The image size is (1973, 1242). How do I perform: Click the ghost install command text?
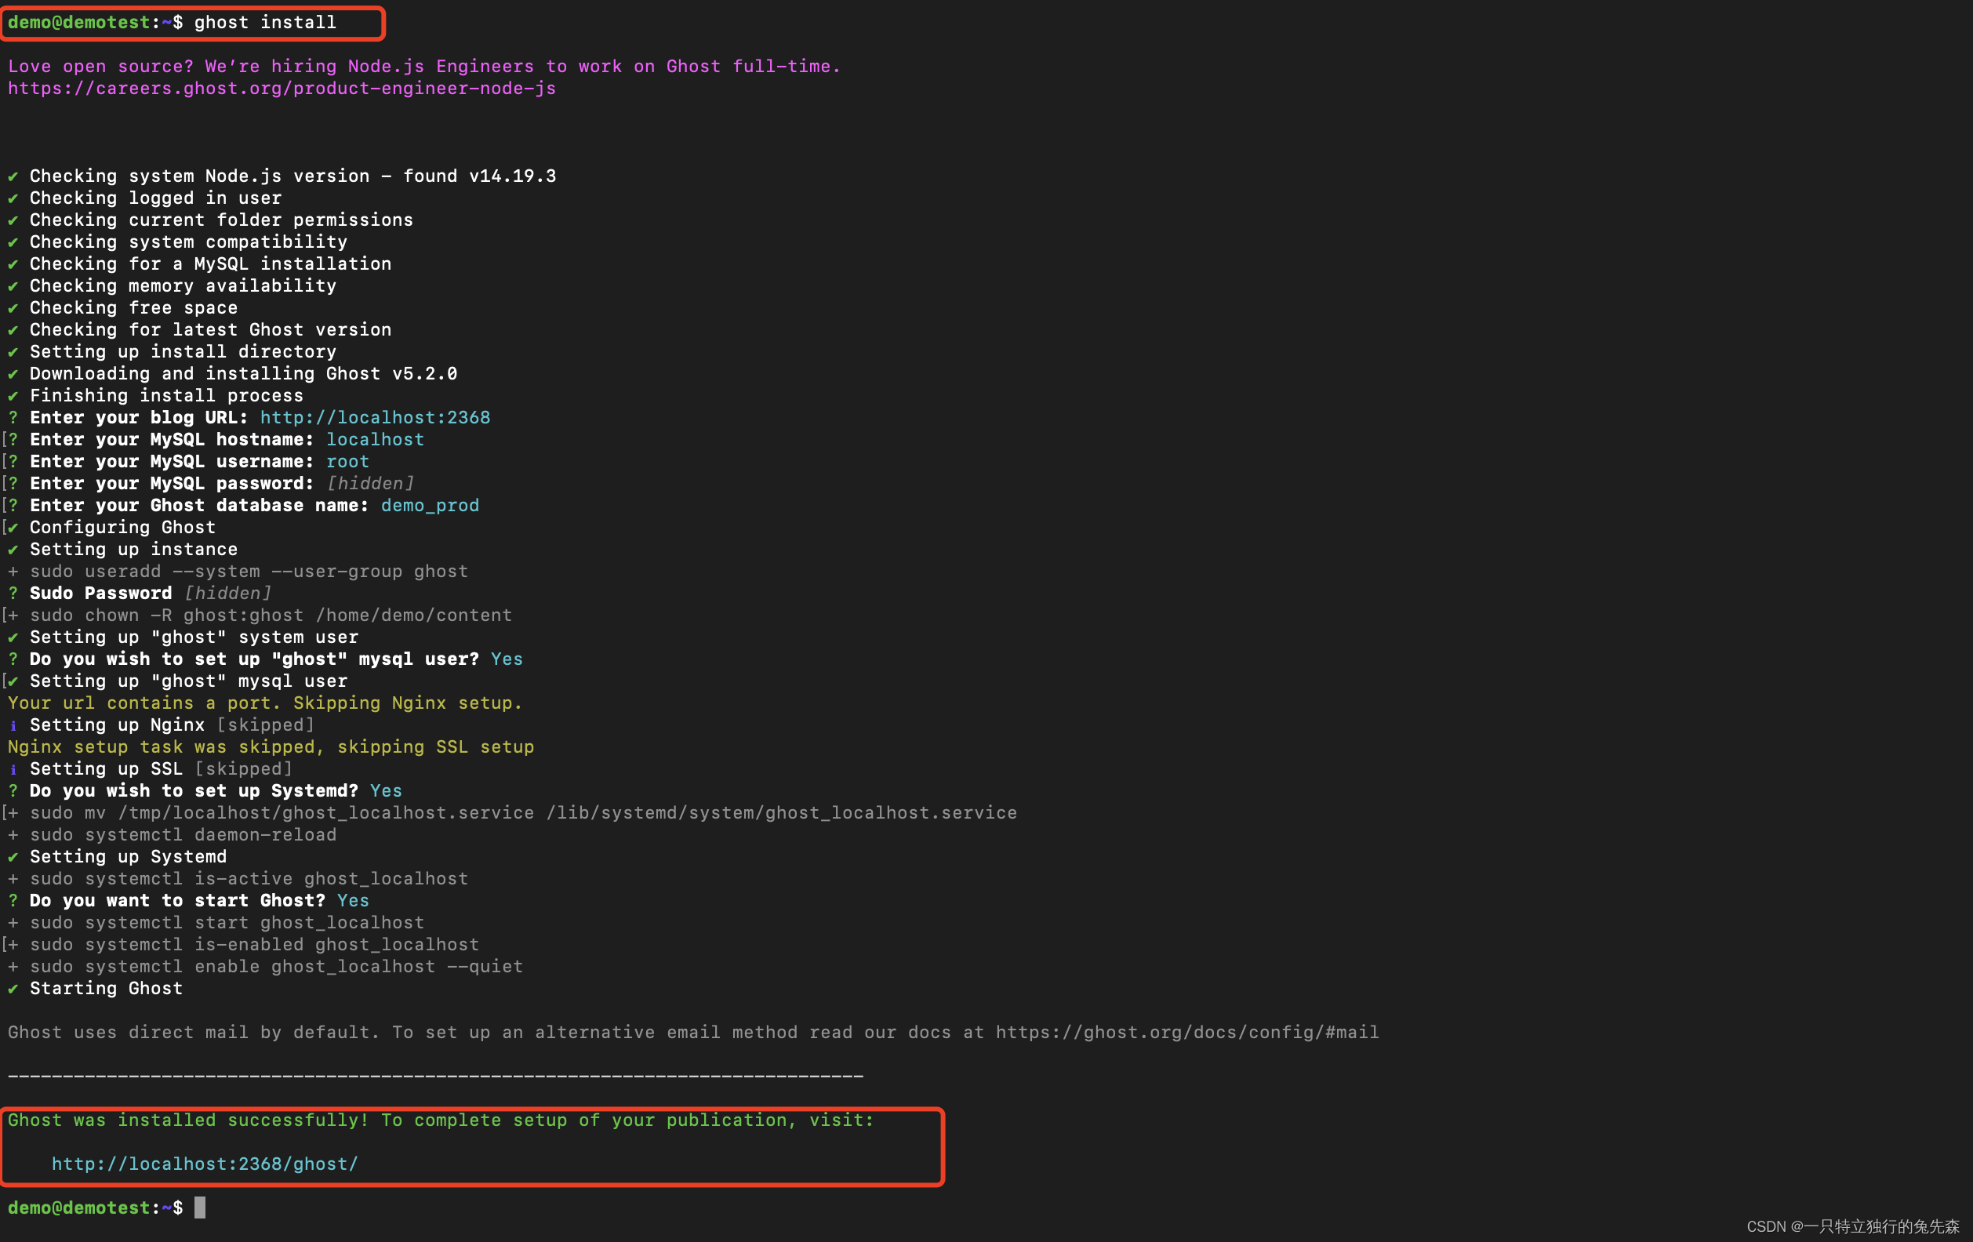(x=264, y=23)
